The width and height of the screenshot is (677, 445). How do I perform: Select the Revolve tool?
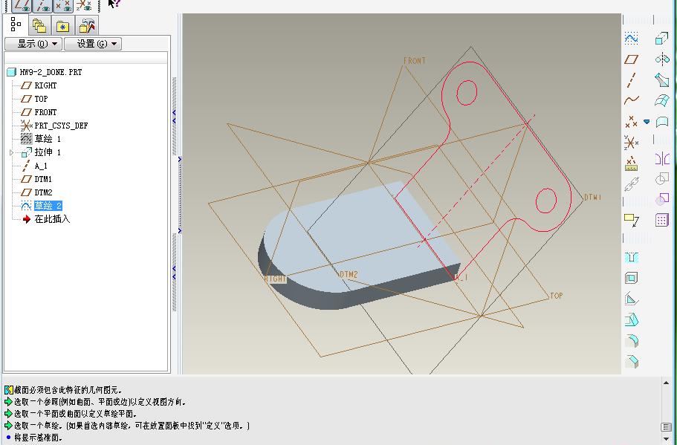pyautogui.click(x=662, y=59)
